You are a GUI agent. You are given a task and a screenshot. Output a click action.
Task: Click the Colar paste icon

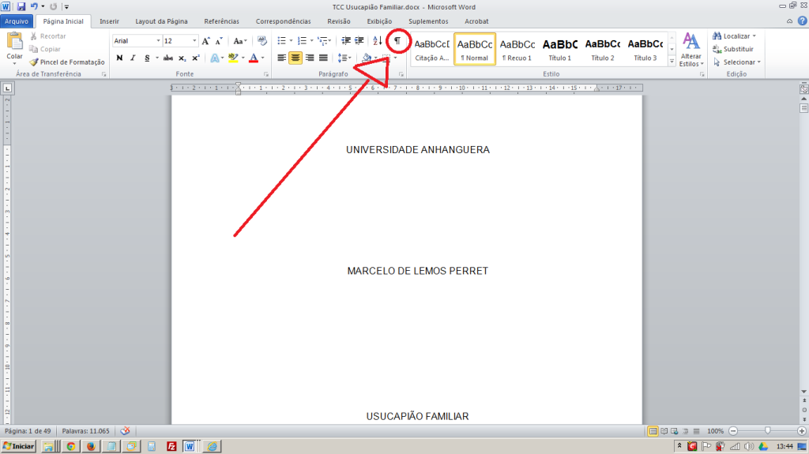[x=14, y=41]
